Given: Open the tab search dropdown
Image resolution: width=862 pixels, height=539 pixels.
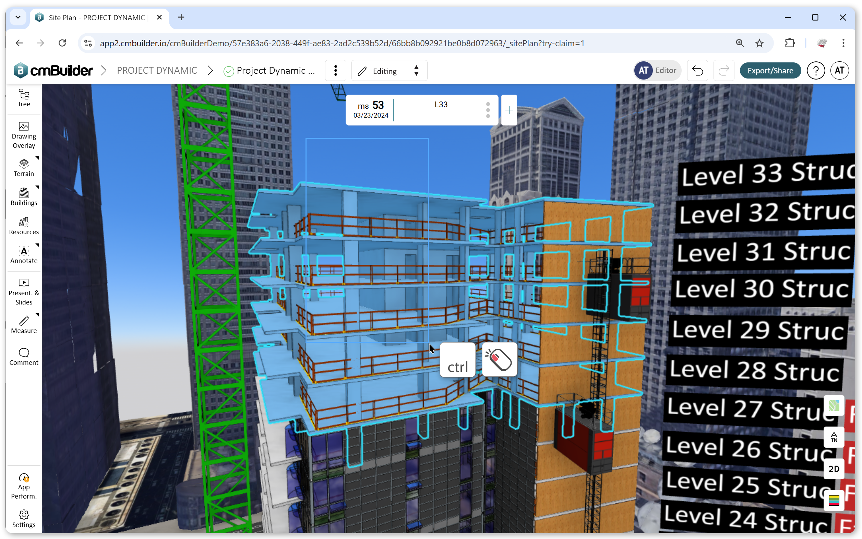Looking at the screenshot, I should (x=18, y=17).
